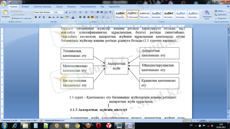Click the bullet list icon
The height and width of the screenshot is (129, 230).
(80, 12)
